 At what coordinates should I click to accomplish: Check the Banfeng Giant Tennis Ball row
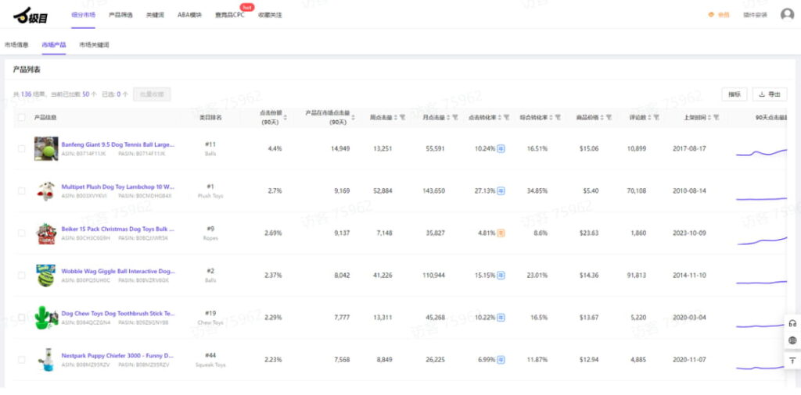(x=21, y=148)
